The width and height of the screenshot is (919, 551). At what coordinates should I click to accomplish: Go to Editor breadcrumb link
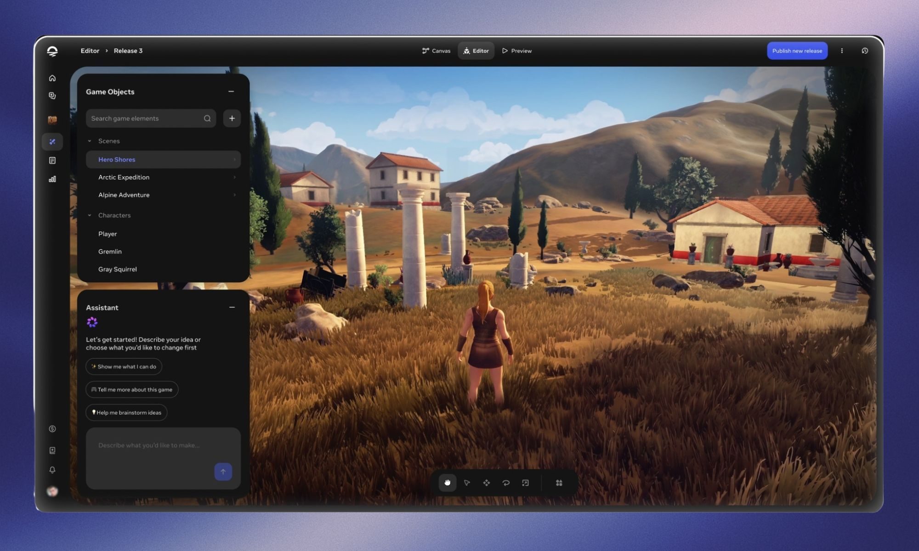point(90,51)
